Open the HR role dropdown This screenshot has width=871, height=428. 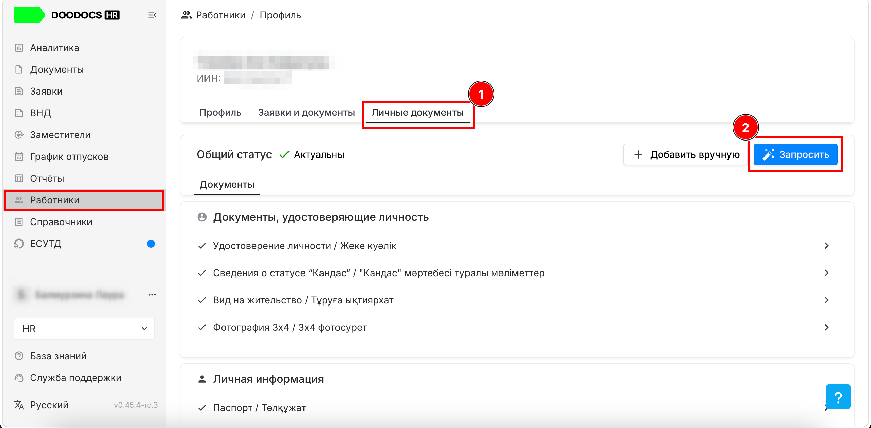click(84, 329)
